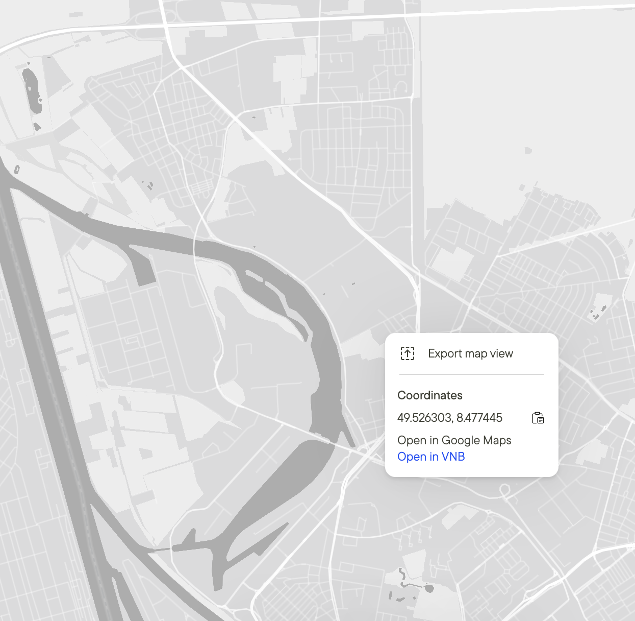Screen dimensions: 635x621
Task: Click the large blank area at upper right
Action: (x=525, y=102)
